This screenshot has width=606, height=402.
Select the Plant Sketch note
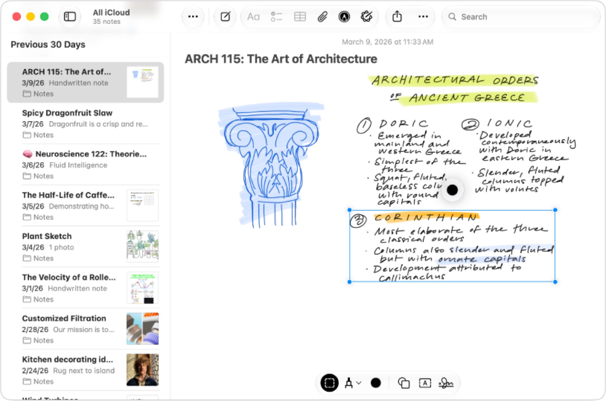85,247
